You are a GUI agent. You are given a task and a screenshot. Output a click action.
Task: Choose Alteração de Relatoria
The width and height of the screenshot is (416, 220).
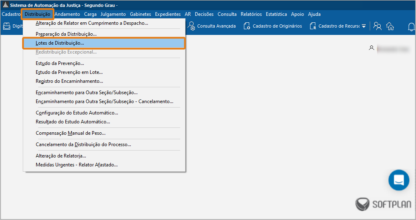point(104,156)
